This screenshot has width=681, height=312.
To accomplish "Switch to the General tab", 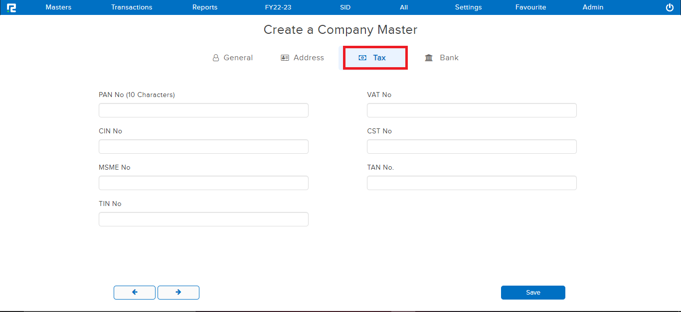I will point(233,58).
